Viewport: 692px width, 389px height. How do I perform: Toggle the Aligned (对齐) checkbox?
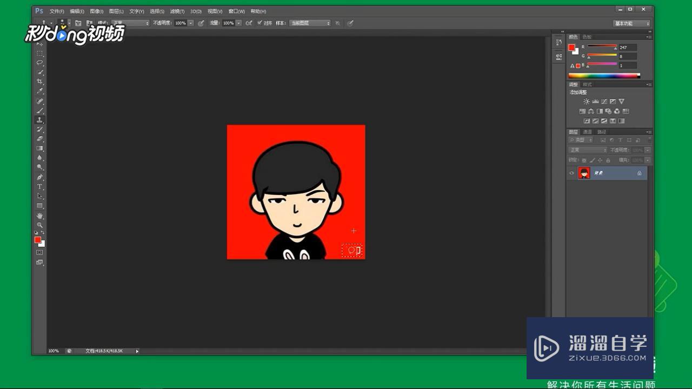pos(259,23)
